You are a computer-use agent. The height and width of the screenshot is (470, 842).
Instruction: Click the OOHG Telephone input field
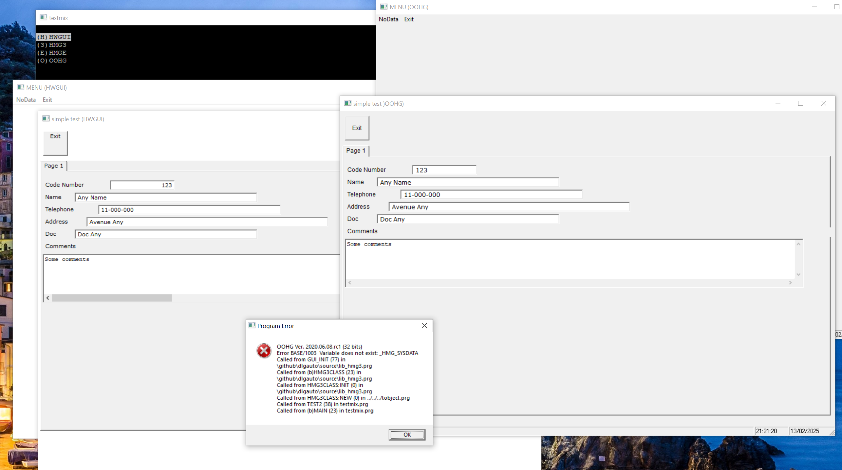click(491, 195)
